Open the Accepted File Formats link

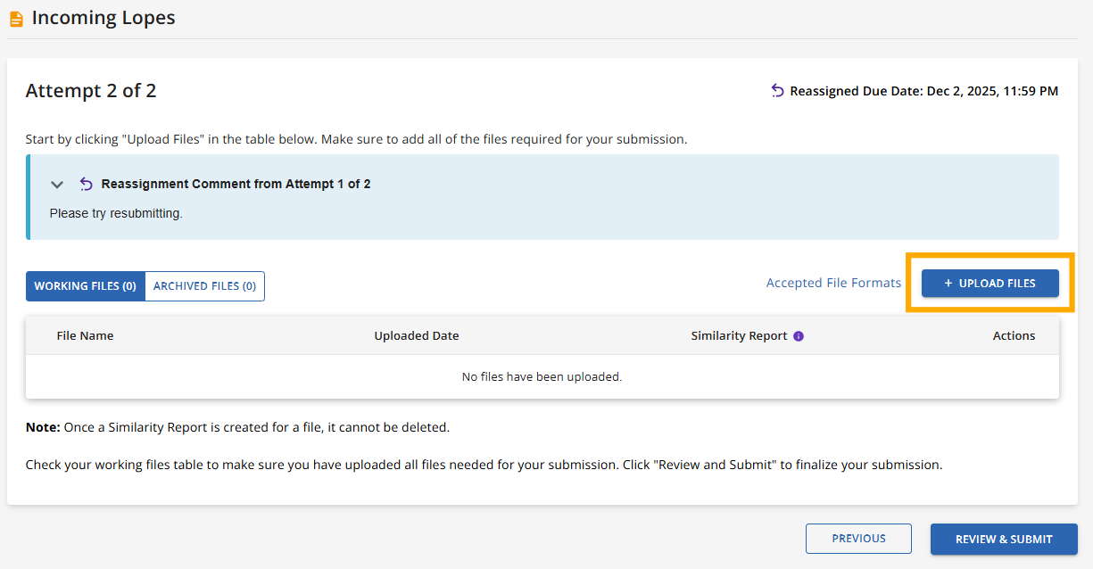[x=833, y=283]
